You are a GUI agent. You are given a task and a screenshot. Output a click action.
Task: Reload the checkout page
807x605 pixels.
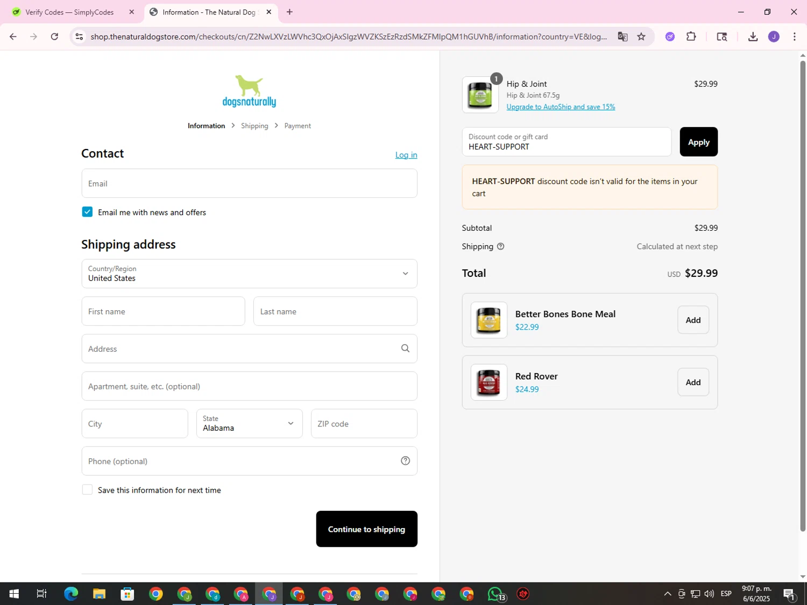click(54, 37)
